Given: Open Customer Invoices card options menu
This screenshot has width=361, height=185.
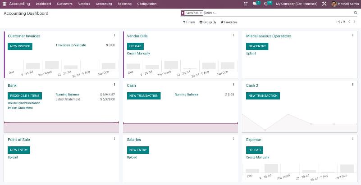Looking at the screenshot, I should click(114, 35).
